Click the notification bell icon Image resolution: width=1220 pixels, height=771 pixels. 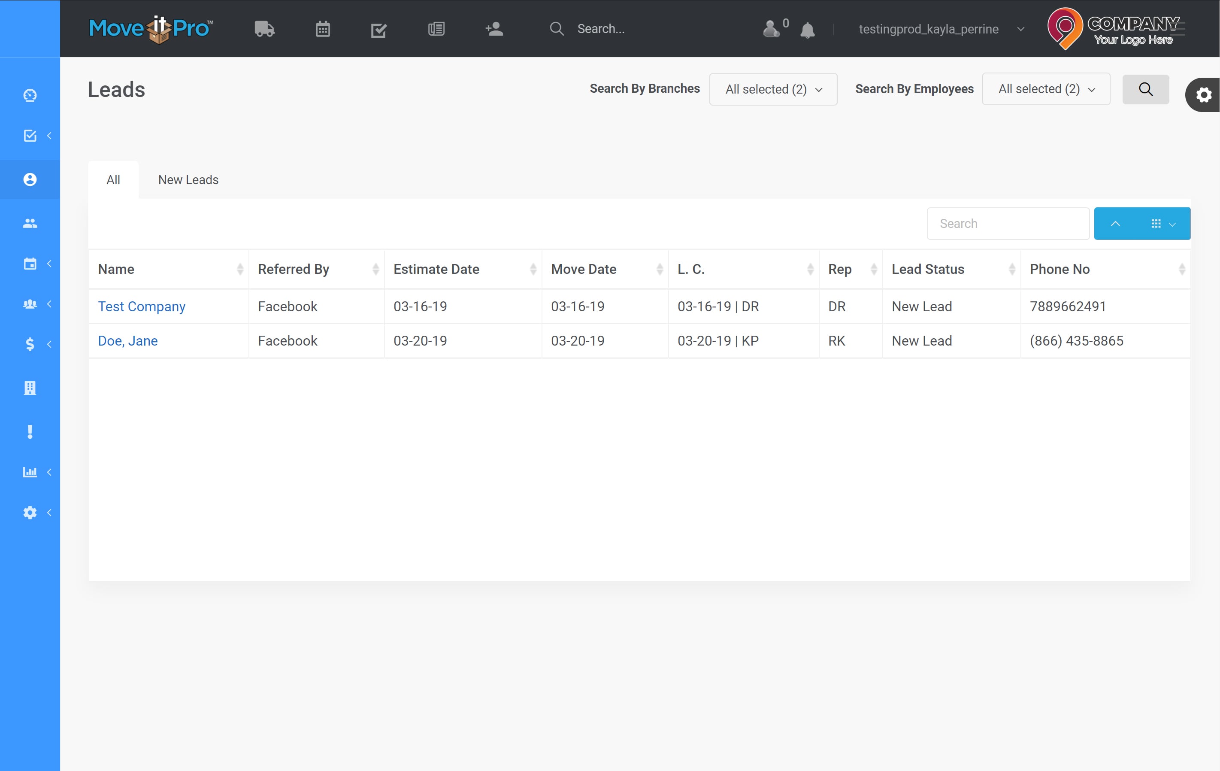coord(807,30)
